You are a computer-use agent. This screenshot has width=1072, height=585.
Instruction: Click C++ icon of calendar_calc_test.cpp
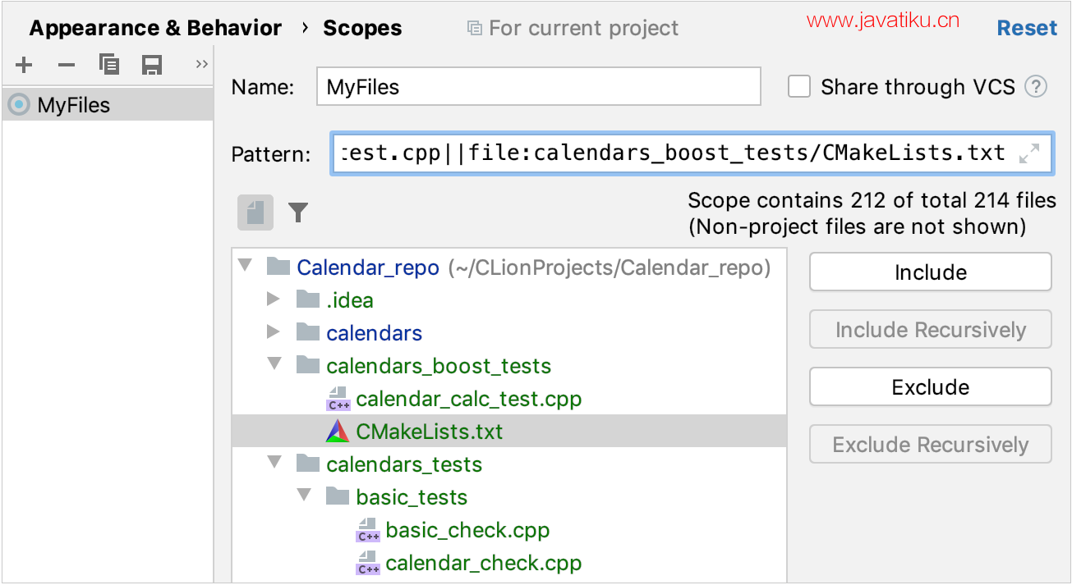pos(338,399)
